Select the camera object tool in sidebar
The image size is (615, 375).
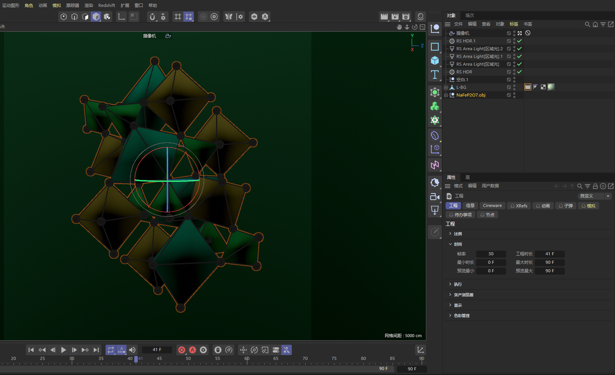tap(435, 197)
